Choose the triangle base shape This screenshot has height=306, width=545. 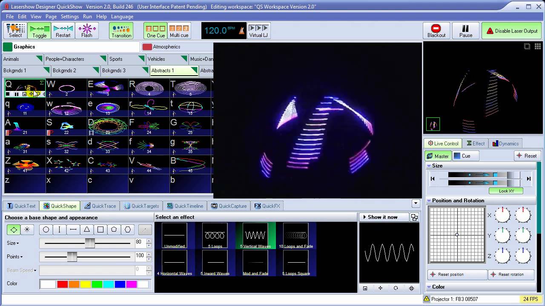click(87, 229)
